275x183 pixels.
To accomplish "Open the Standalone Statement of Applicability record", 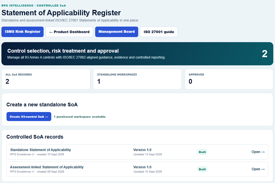I will [138, 152].
